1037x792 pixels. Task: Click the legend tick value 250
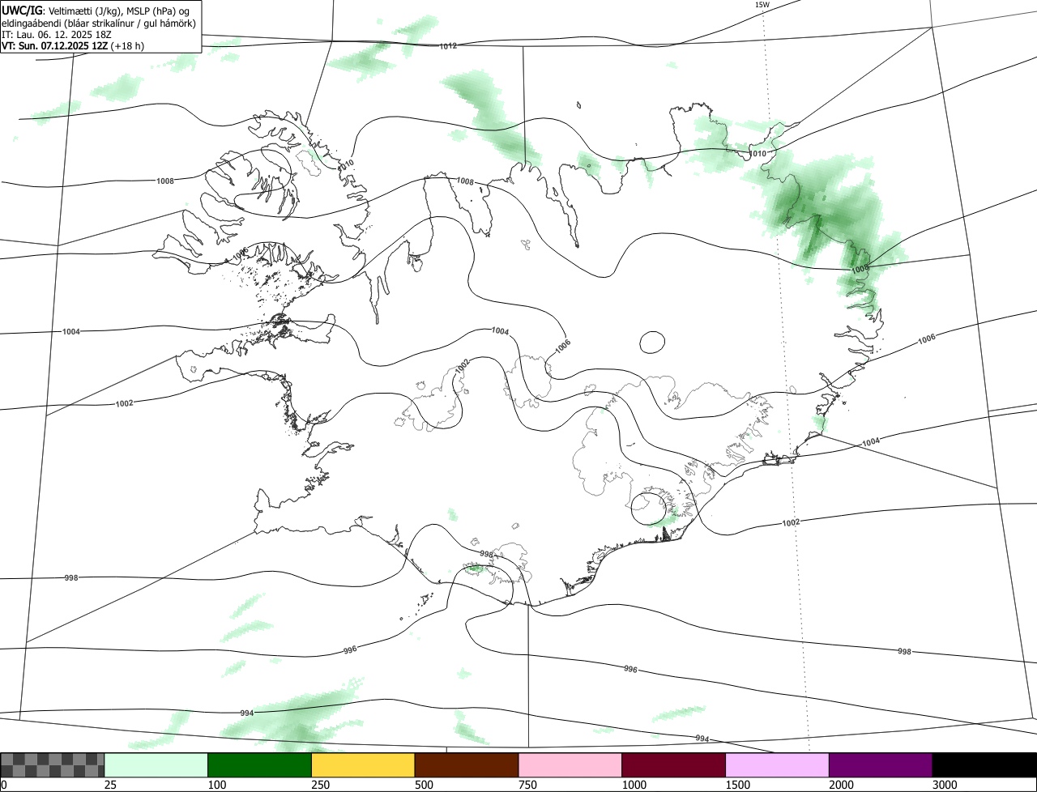(x=321, y=785)
